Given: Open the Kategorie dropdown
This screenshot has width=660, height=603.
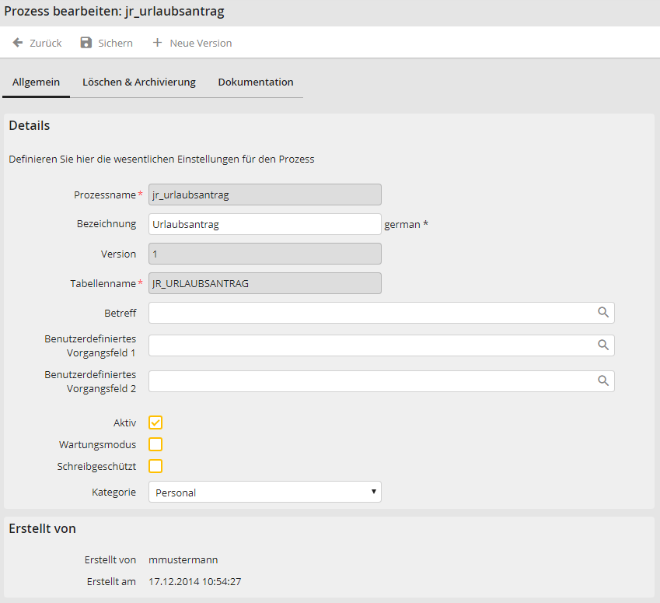Looking at the screenshot, I should 264,492.
